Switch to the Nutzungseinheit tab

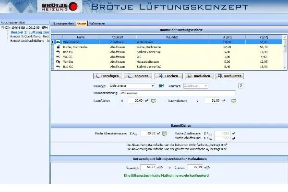[63, 24]
